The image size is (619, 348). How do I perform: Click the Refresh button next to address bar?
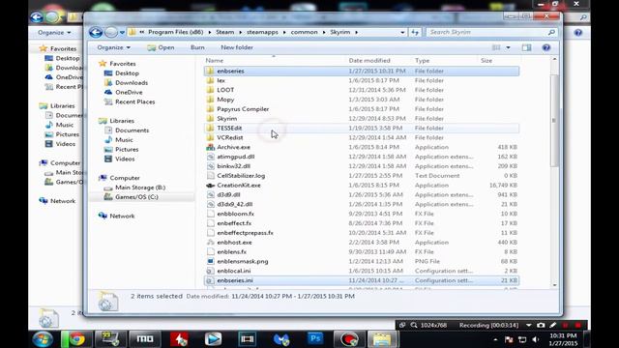pos(415,32)
